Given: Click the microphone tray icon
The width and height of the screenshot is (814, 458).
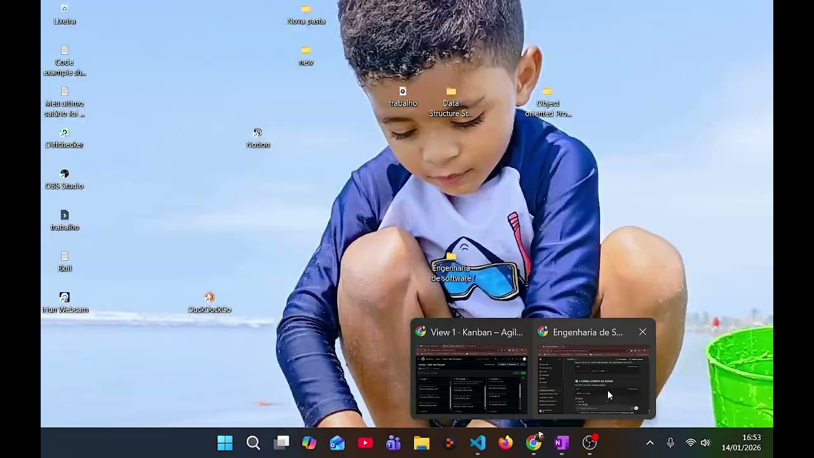Looking at the screenshot, I should [x=670, y=443].
